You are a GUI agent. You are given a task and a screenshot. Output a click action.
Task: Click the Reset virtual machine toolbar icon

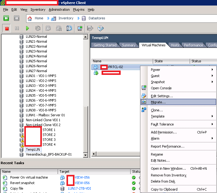38,28
